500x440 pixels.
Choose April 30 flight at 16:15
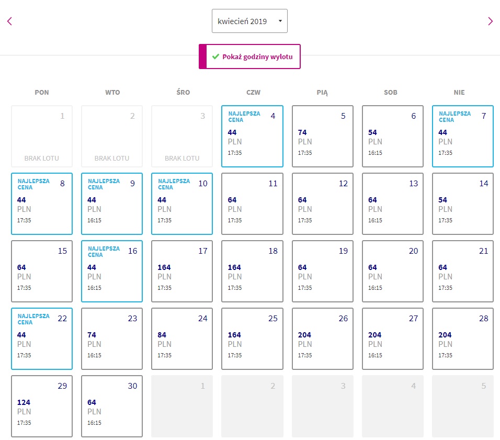[112, 406]
